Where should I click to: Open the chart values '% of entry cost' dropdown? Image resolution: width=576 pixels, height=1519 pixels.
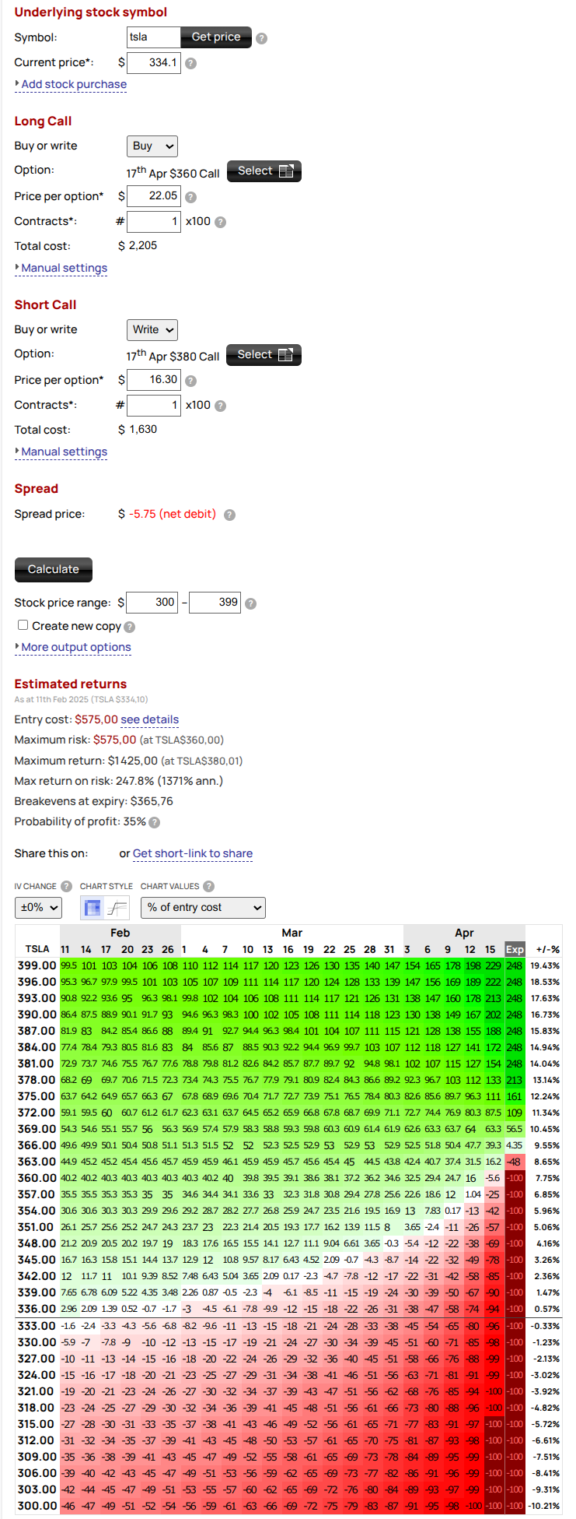(203, 908)
